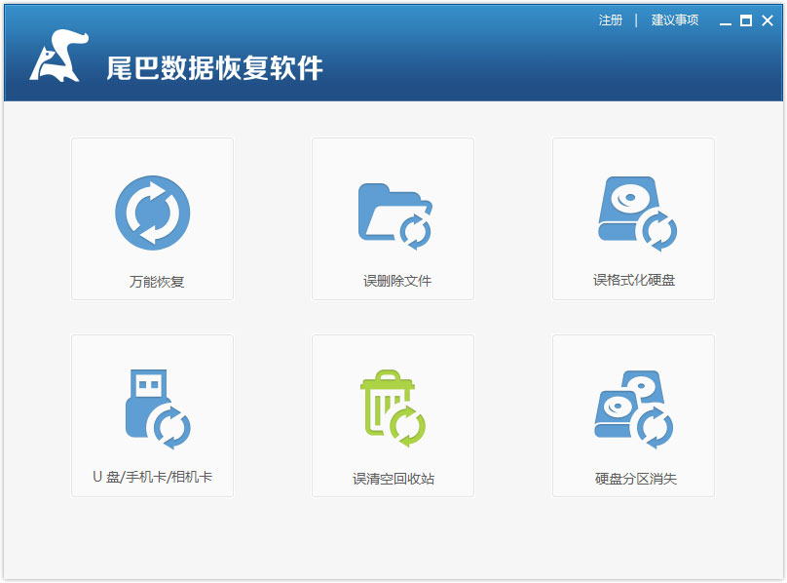Screen dimensions: 787x583
Task: Select the double hard disk partition icon
Action: [x=633, y=409]
